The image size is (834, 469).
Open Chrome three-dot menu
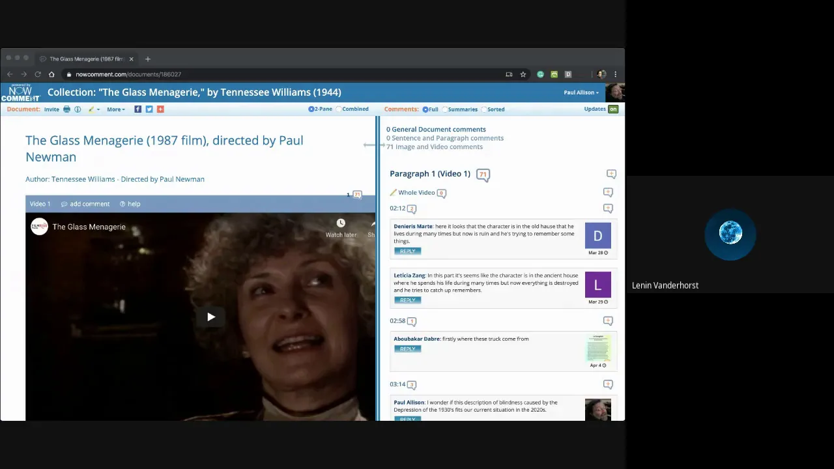coord(615,75)
